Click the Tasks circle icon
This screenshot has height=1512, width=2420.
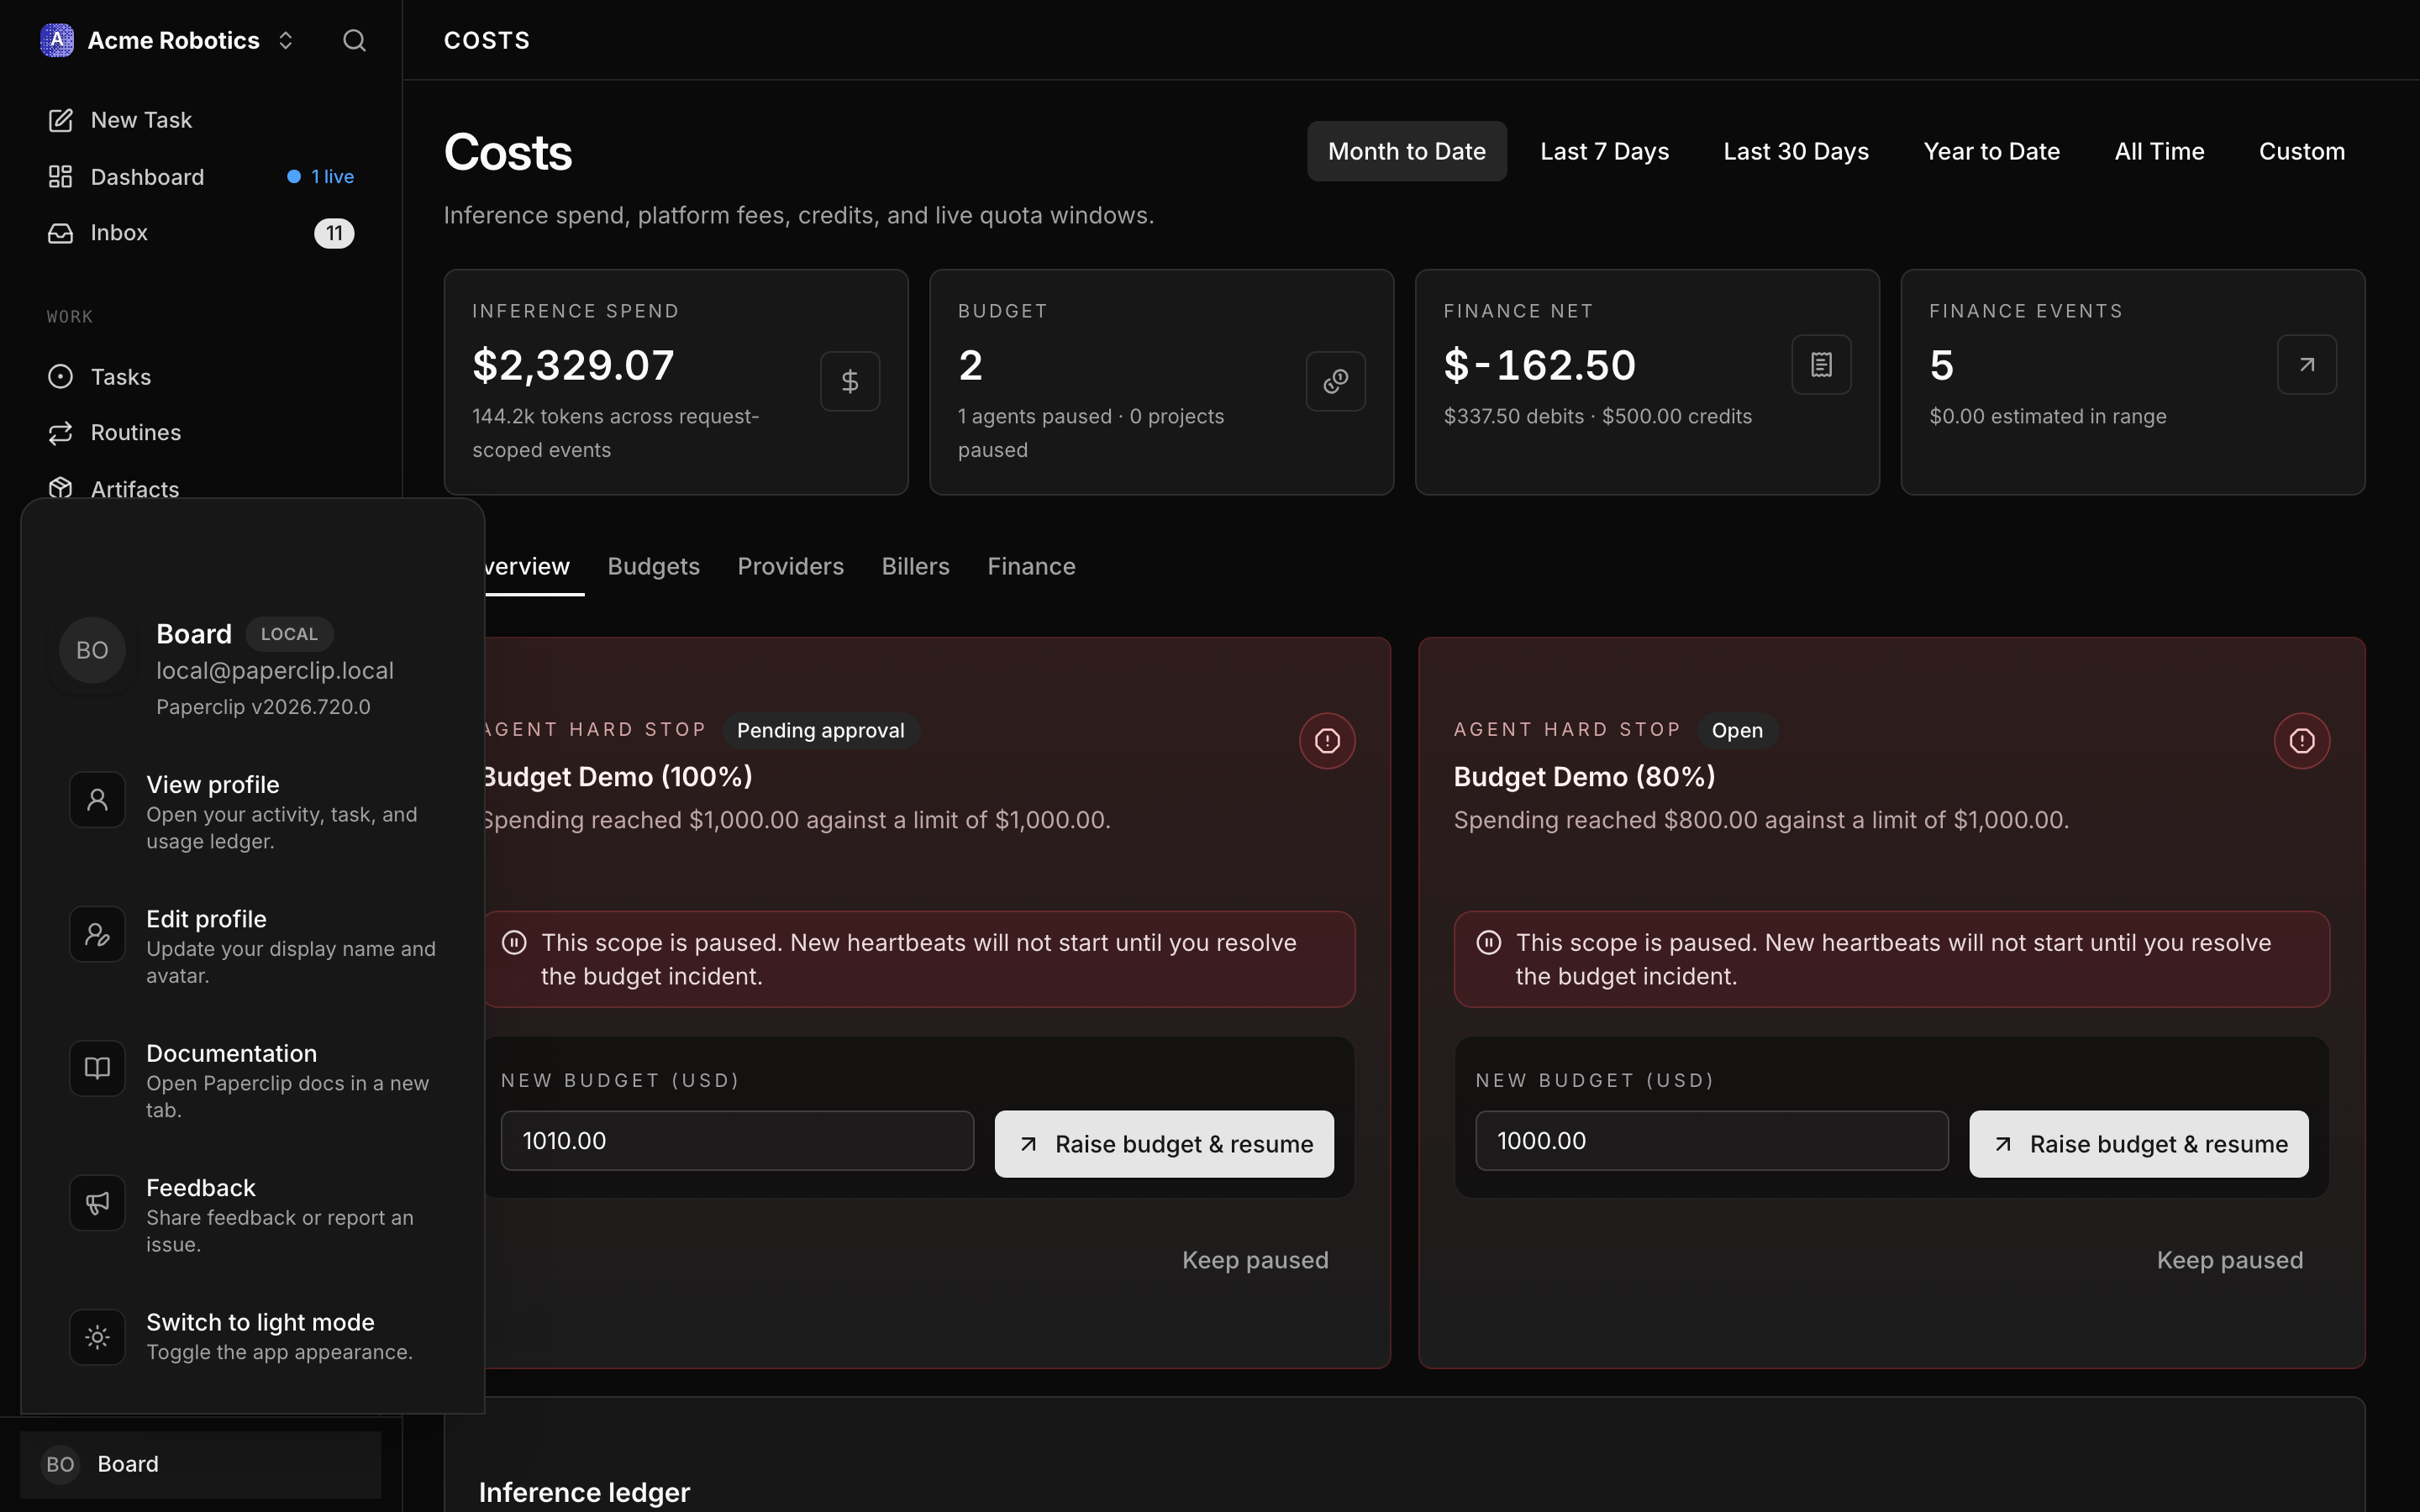tap(61, 377)
